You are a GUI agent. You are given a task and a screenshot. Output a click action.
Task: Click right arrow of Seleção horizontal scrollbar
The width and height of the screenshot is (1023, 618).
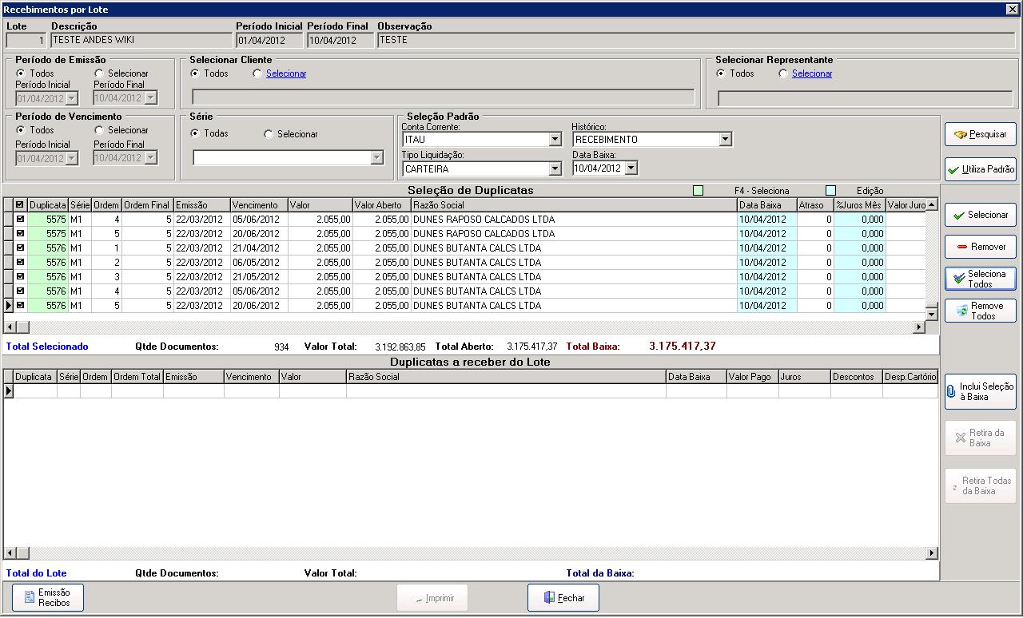coord(919,327)
